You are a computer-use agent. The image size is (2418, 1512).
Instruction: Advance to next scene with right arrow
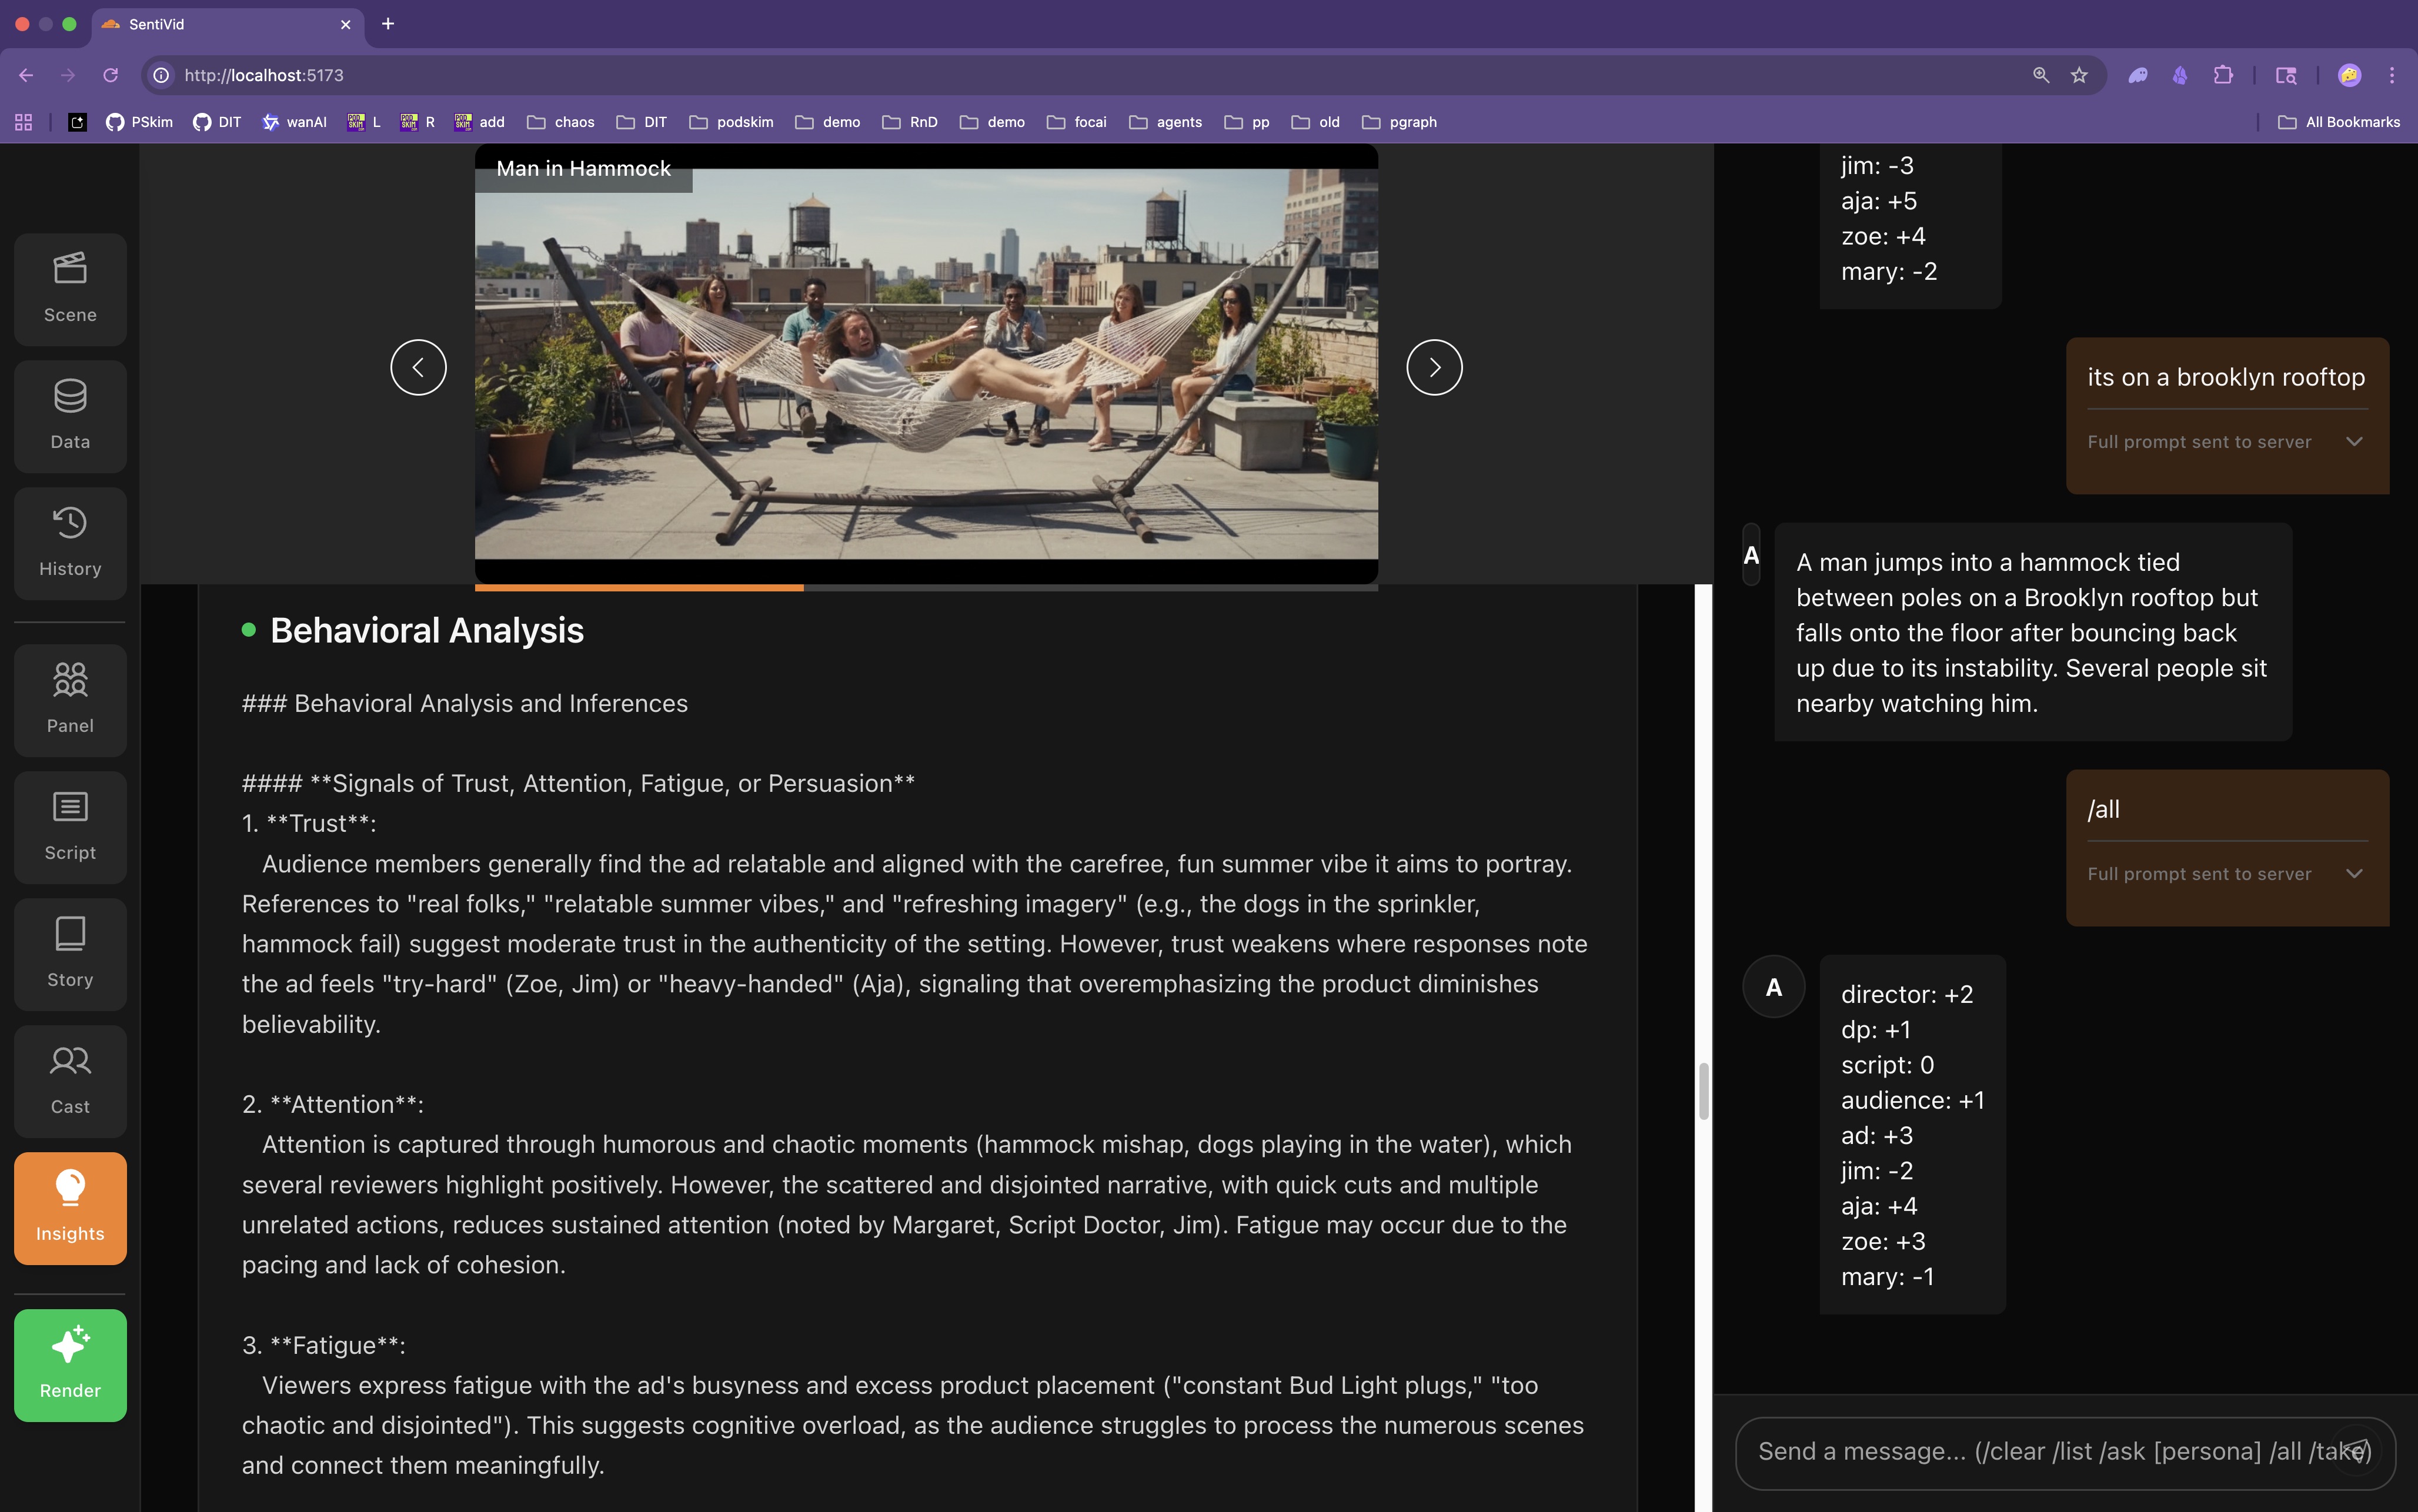click(1434, 367)
